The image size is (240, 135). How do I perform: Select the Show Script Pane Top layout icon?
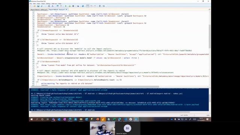87,6
